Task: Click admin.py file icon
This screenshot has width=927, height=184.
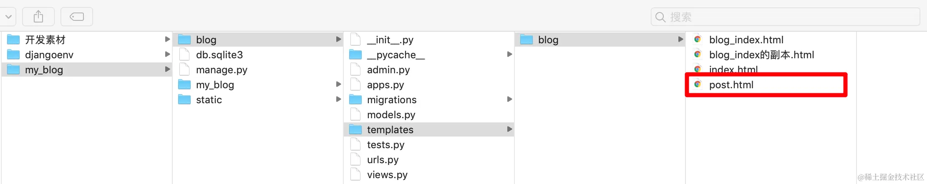Action: [355, 70]
